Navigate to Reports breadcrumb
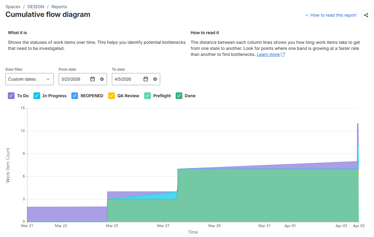The height and width of the screenshot is (237, 374). 59,7
